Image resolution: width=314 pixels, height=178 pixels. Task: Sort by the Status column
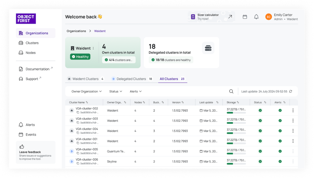[x=260, y=103]
